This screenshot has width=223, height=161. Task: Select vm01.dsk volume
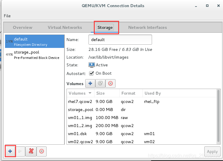tap(142, 134)
